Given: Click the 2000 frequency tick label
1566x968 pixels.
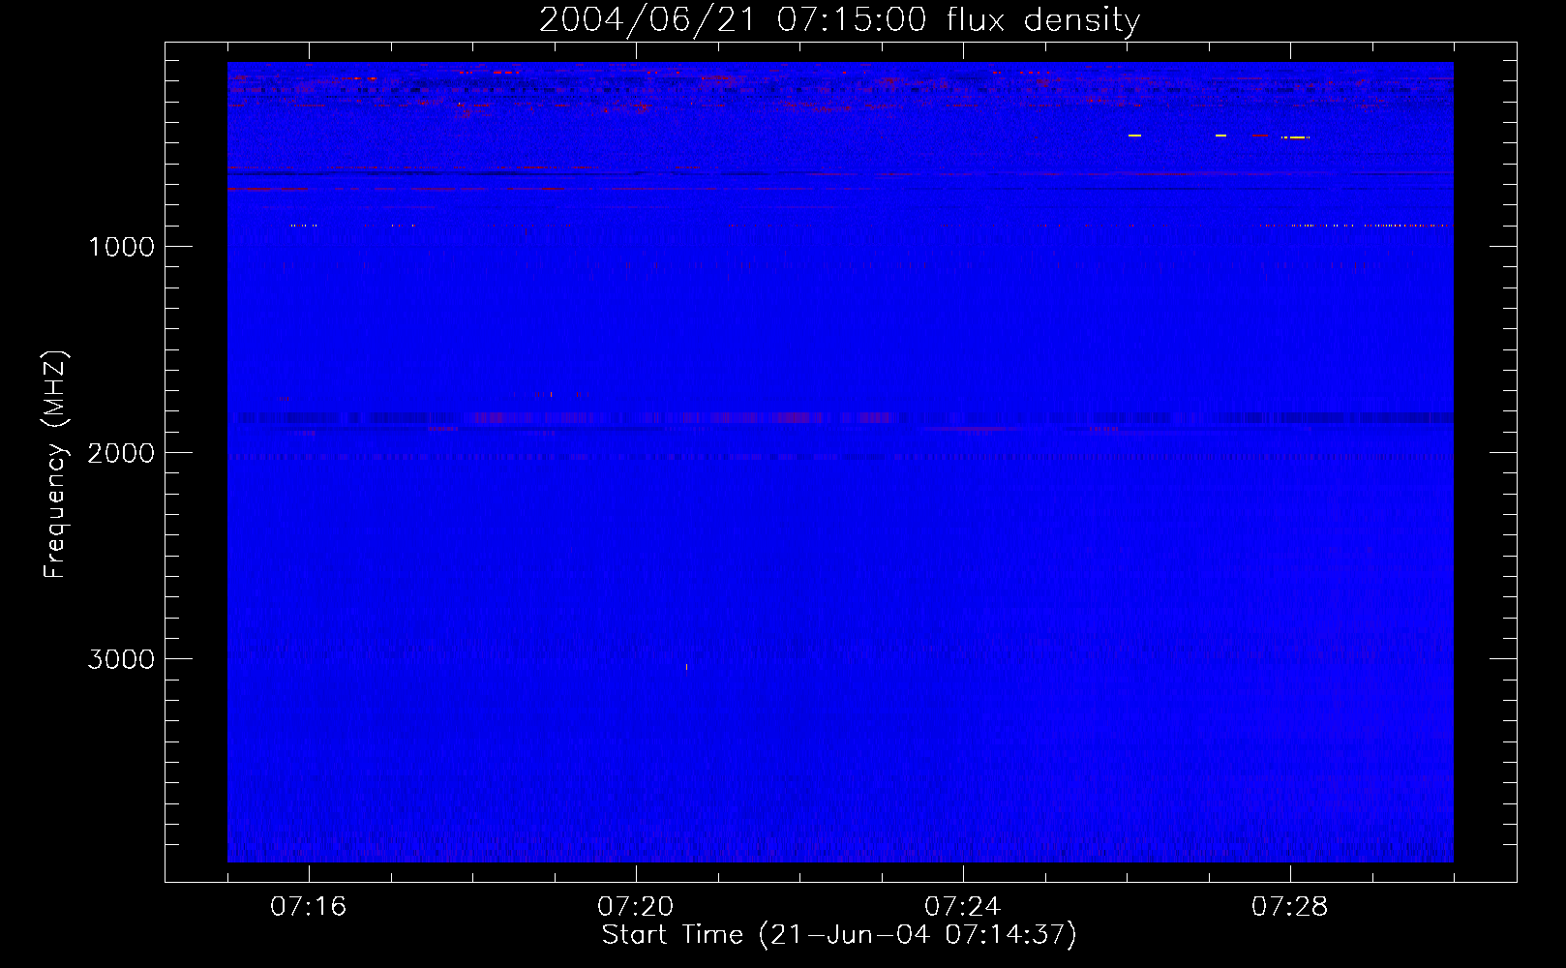Looking at the screenshot, I should pyautogui.click(x=121, y=453).
